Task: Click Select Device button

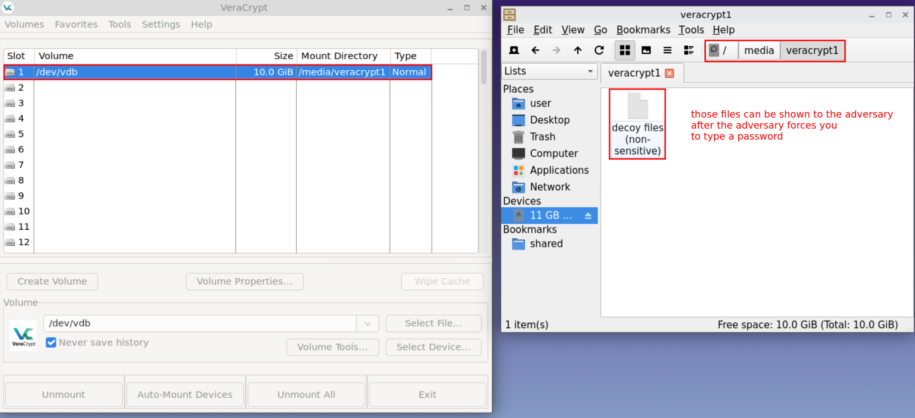Action: (433, 347)
